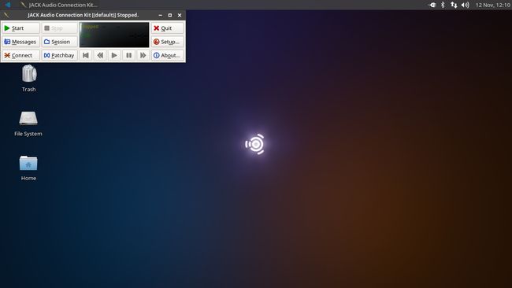512x288 pixels.
Task: Open the window menu icon in JACK titlebar
Action: [6, 15]
